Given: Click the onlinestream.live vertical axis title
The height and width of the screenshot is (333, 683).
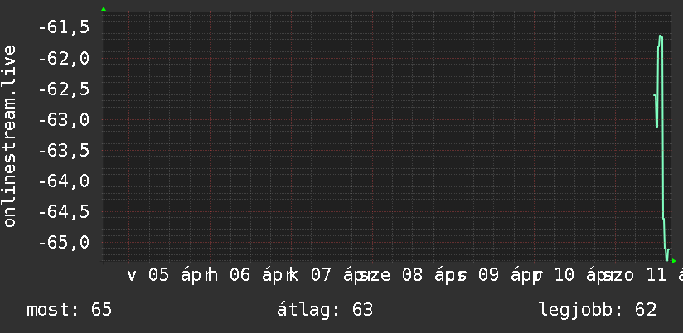Looking at the screenshot, I should [x=10, y=137].
